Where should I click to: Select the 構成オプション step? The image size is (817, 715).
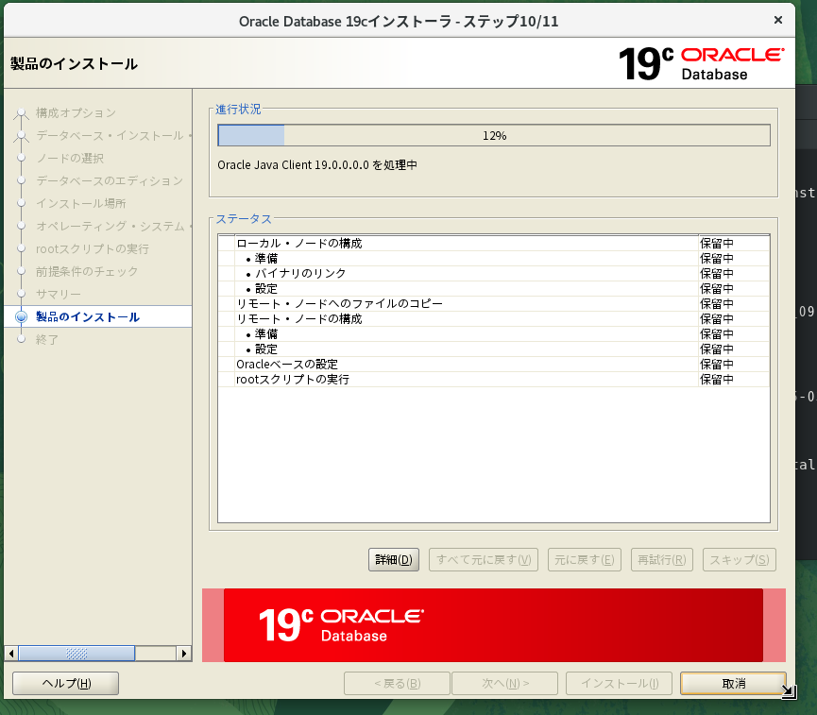pyautogui.click(x=77, y=112)
